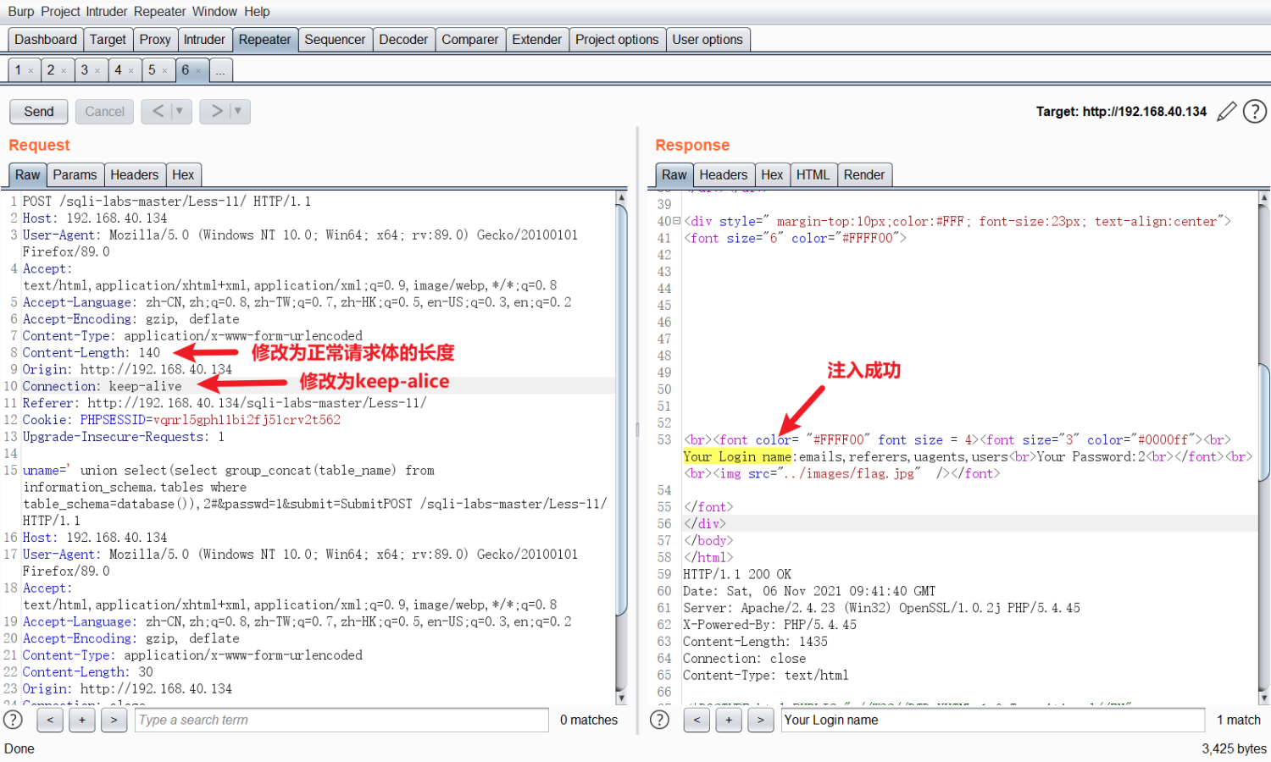
Task: Open the Repeater menu
Action: pos(159,12)
